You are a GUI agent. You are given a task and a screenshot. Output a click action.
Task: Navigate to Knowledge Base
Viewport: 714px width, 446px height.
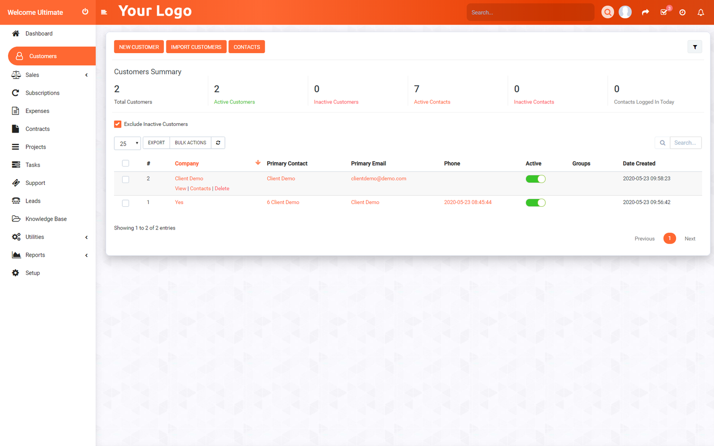[x=45, y=218]
